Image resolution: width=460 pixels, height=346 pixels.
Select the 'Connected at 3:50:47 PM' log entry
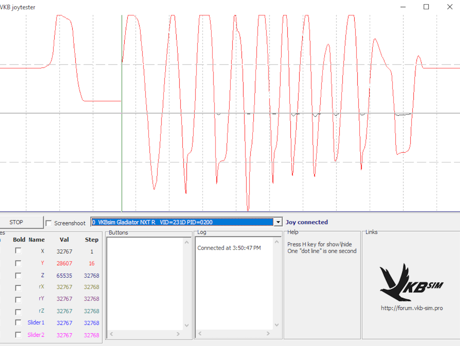pos(229,248)
